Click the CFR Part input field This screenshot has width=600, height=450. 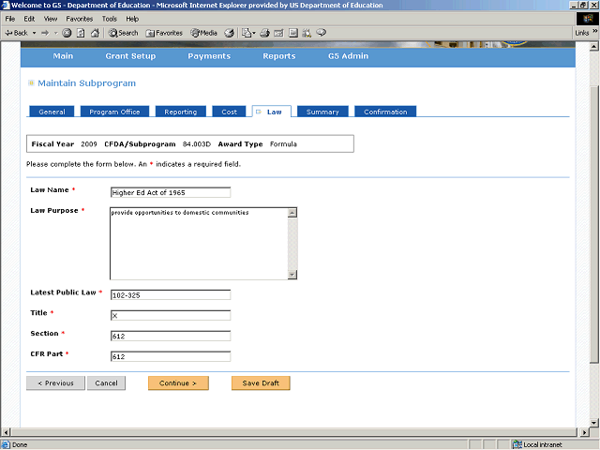pos(171,356)
